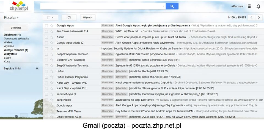Refresh the mail list
The image size is (264, 129).
69,18
